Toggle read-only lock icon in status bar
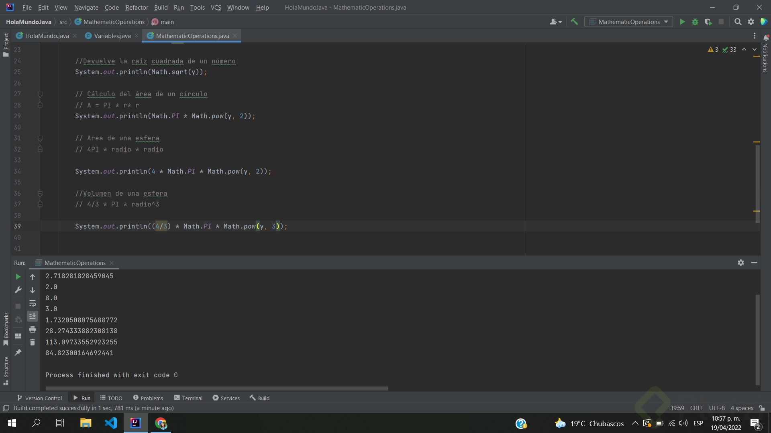 [762, 408]
